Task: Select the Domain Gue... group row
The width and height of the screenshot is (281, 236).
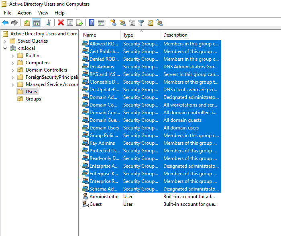Action: click(x=152, y=120)
